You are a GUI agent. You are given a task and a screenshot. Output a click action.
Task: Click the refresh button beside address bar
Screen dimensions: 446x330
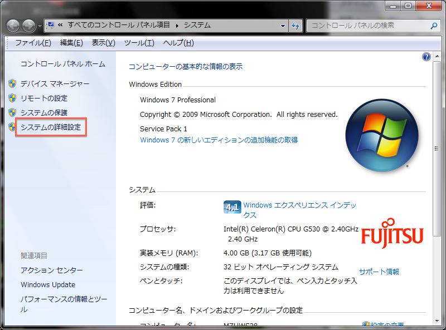pos(295,26)
